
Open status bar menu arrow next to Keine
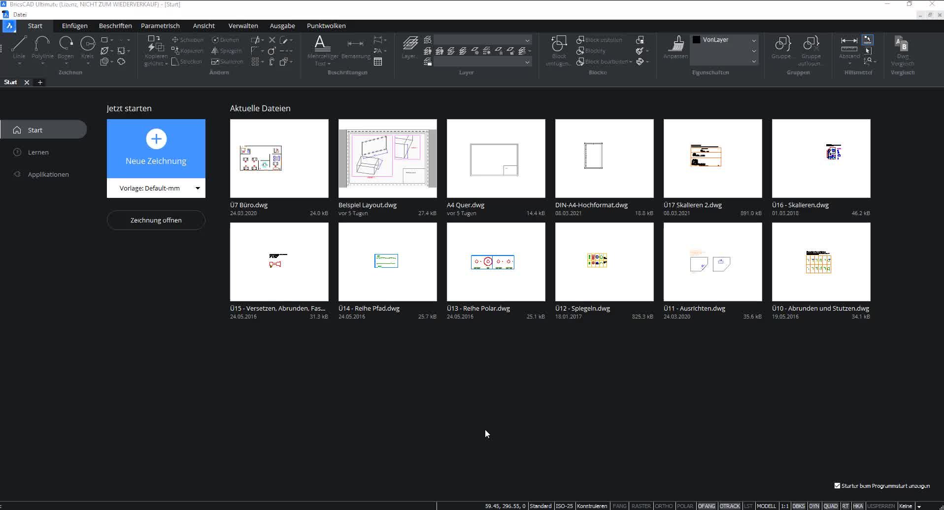point(919,506)
